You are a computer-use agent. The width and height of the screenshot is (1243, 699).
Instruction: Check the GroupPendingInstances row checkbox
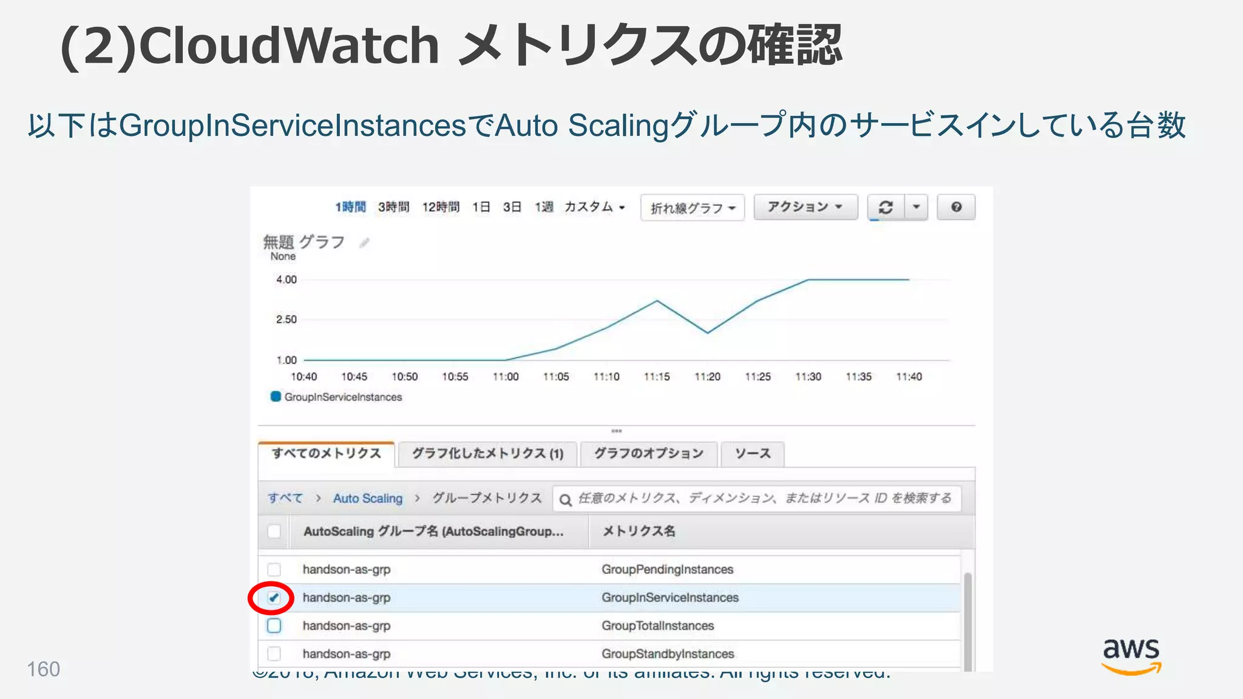pyautogui.click(x=274, y=570)
